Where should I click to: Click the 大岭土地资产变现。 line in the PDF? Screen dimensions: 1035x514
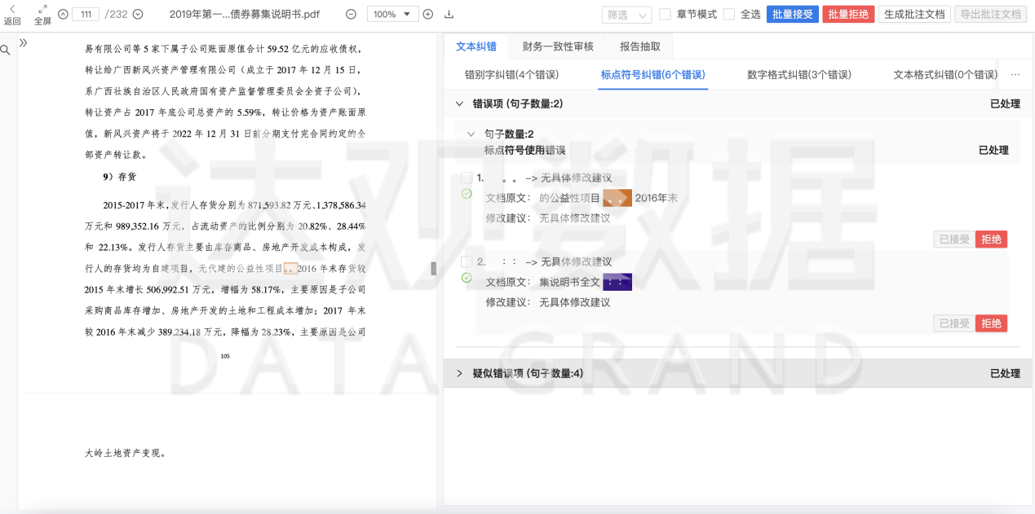click(x=126, y=453)
